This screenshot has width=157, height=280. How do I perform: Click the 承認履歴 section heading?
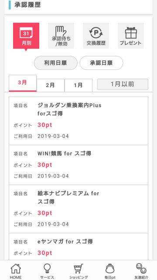point(27,5)
